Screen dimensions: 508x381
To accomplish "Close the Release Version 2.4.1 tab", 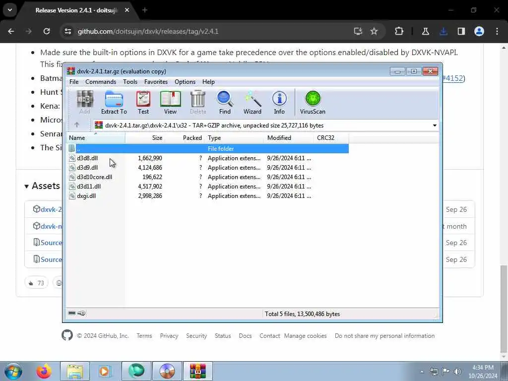I will tap(127, 10).
